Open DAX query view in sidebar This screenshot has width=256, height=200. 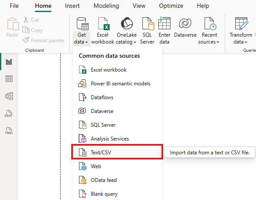point(9,113)
